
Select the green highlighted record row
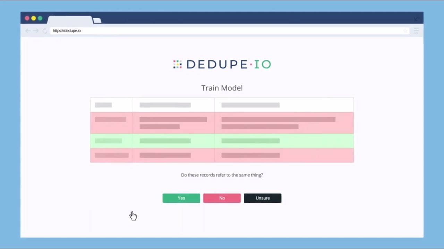click(222, 141)
